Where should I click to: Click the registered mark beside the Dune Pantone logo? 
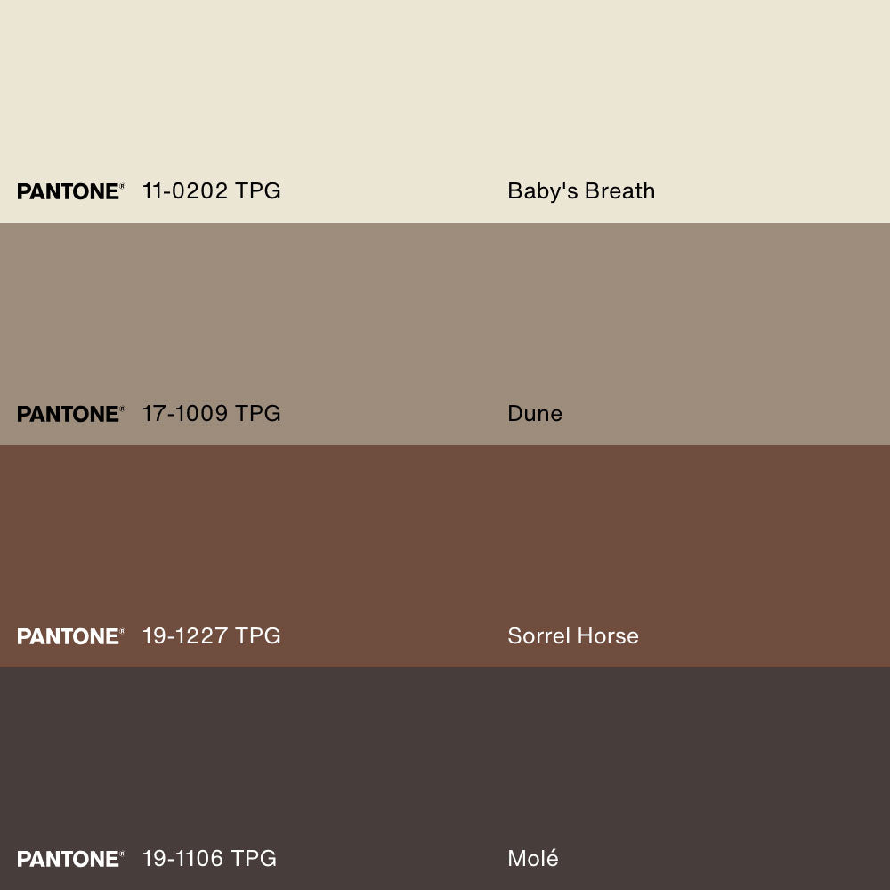click(123, 409)
